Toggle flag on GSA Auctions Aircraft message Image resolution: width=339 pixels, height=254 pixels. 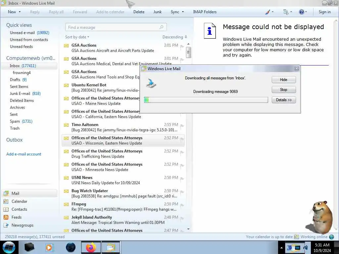pos(182,46)
